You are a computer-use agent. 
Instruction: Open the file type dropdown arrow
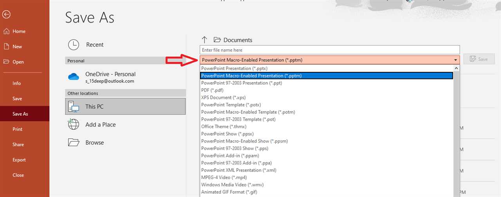[456, 60]
